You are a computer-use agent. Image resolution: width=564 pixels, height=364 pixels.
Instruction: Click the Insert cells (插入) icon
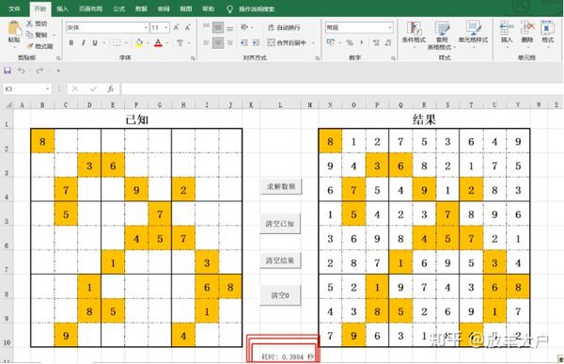507,27
